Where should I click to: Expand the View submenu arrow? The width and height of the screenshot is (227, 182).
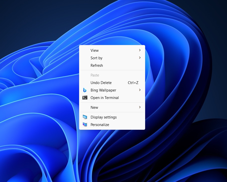140,50
